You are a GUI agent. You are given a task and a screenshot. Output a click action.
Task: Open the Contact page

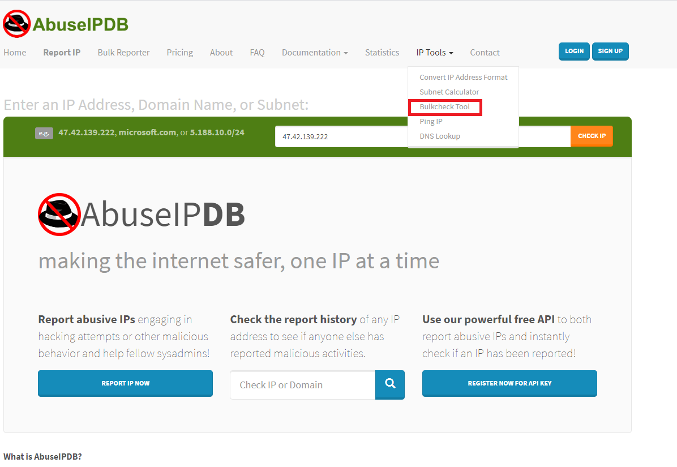click(x=485, y=52)
